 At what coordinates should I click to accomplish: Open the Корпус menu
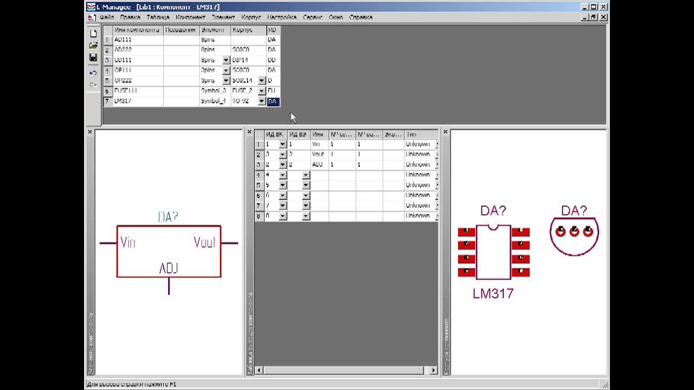point(251,17)
